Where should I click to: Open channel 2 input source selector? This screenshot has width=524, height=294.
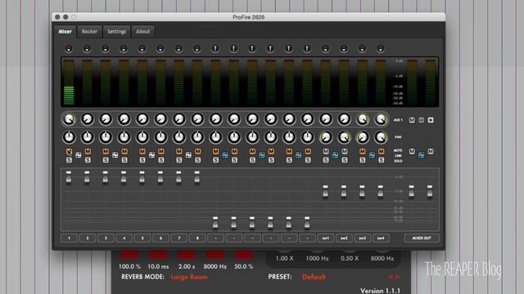click(87, 49)
